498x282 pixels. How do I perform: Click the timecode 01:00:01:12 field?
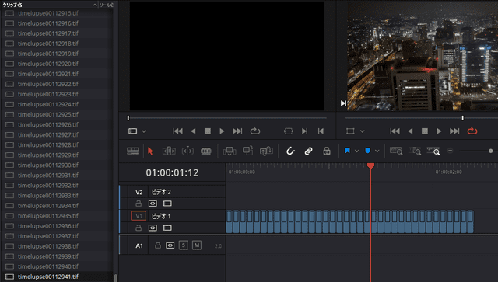[x=172, y=172]
